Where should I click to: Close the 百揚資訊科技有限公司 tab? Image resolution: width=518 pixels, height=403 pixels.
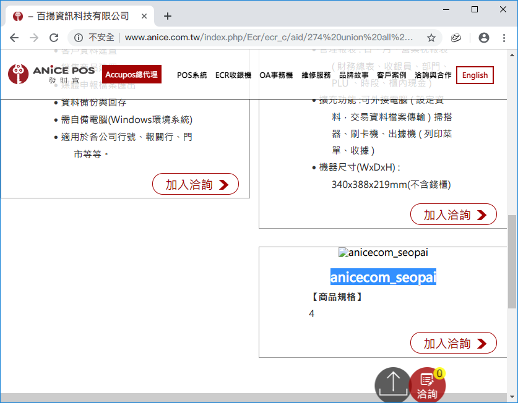click(144, 16)
